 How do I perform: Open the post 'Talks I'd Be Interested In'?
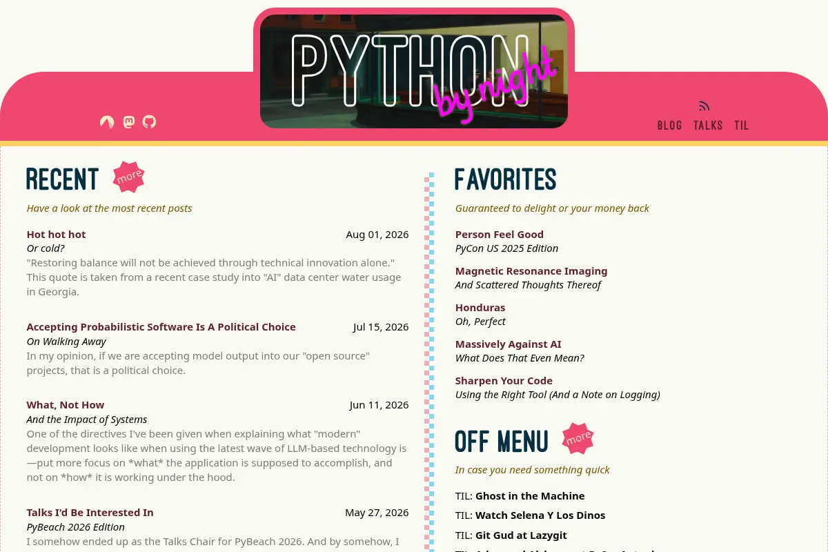click(x=90, y=513)
